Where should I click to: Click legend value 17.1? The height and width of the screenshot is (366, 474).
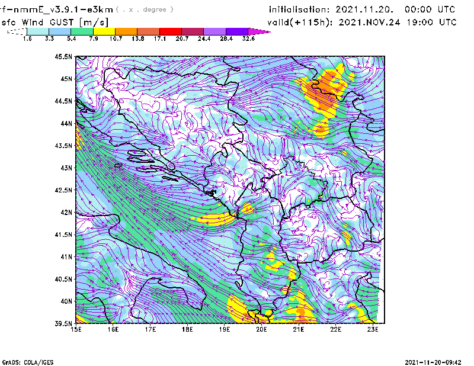(x=160, y=38)
